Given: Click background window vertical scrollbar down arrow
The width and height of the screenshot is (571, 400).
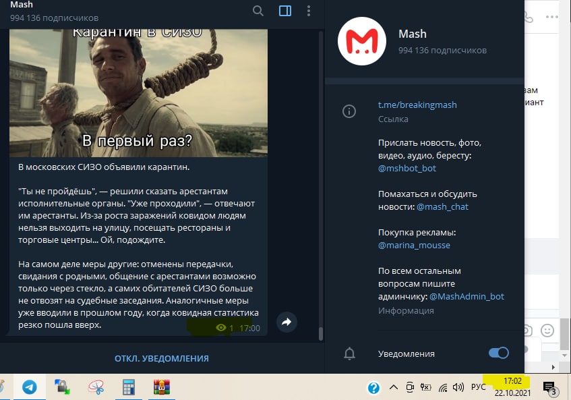Looking at the screenshot, I should coord(564,355).
